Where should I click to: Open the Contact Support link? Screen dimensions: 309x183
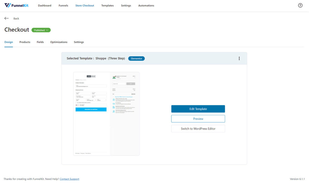coord(69,179)
